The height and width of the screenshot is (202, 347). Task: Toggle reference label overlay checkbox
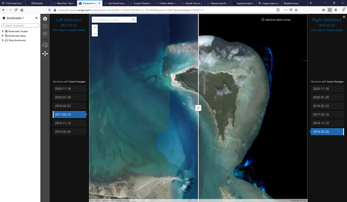pyautogui.click(x=263, y=19)
